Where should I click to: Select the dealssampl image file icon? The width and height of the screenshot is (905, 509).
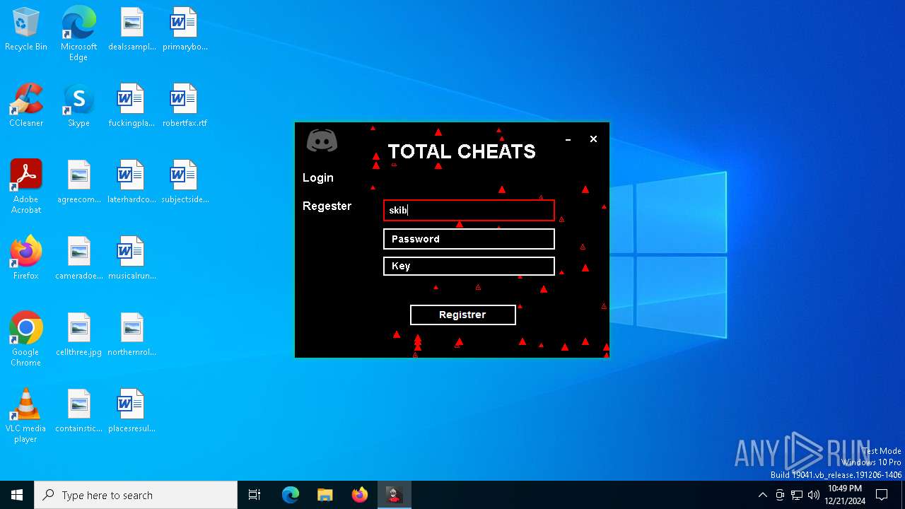pyautogui.click(x=132, y=29)
